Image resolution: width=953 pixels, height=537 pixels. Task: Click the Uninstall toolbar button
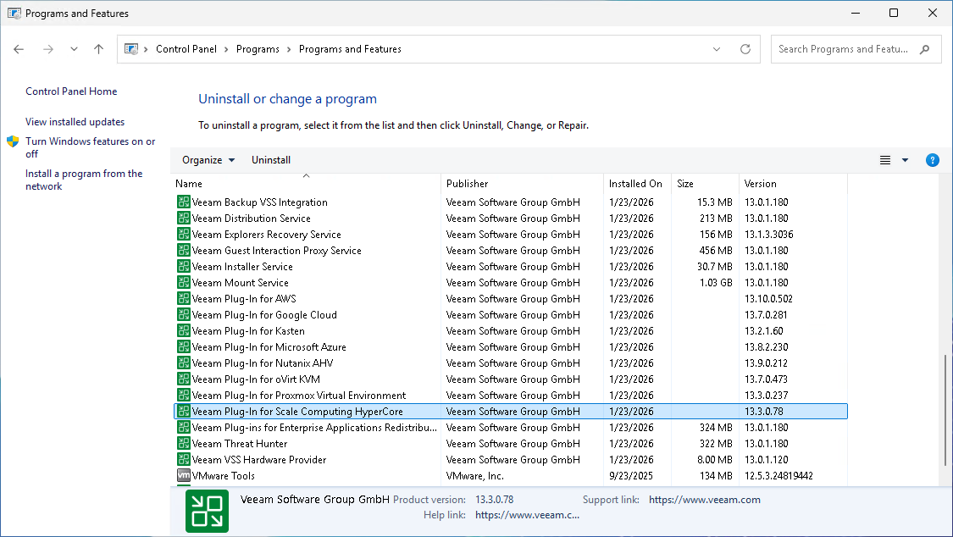(271, 160)
